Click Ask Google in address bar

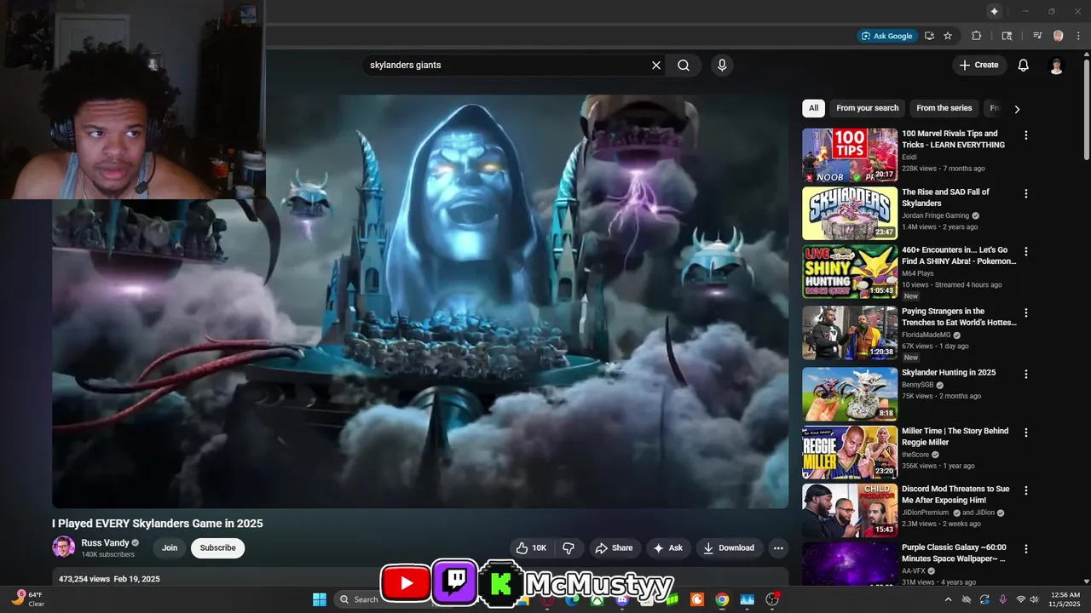point(887,36)
